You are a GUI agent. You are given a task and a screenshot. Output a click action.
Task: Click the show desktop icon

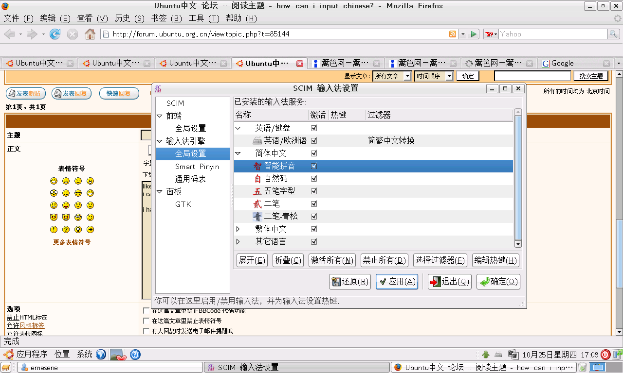coord(6,368)
